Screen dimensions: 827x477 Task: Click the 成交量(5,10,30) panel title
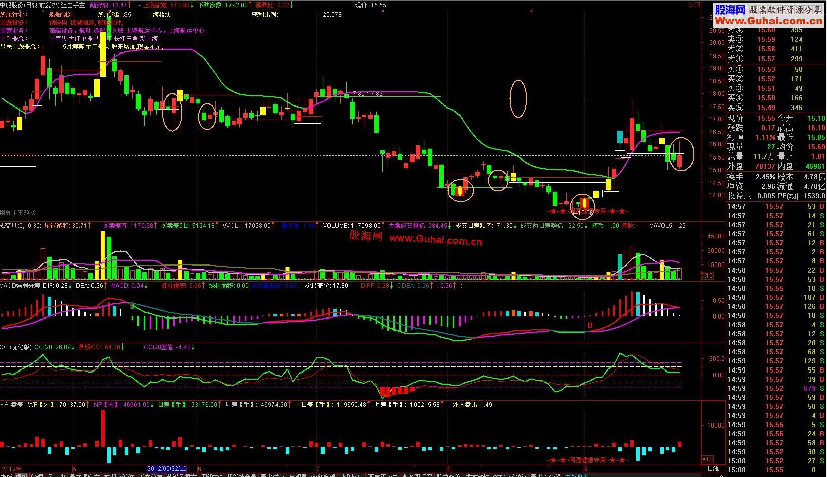point(21,226)
